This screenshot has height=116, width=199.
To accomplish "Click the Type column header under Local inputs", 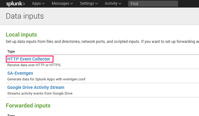I will (x=11, y=51).
